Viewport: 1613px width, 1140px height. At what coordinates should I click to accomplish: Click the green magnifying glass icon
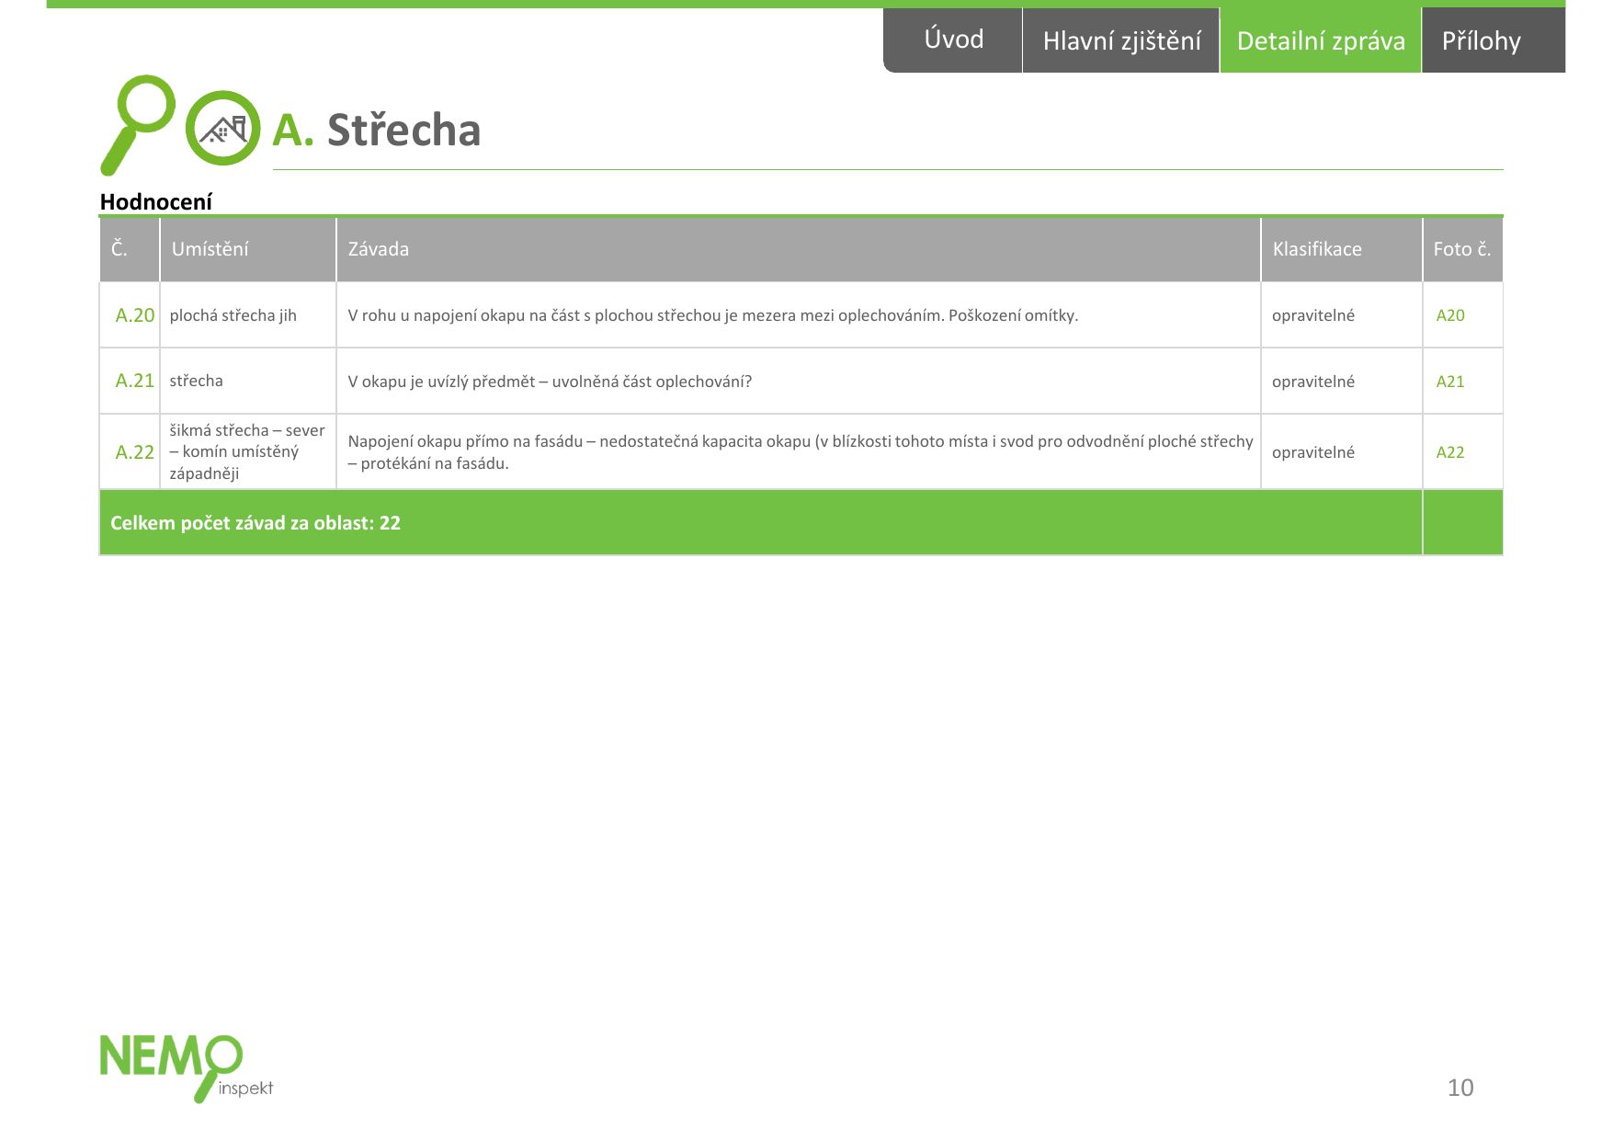(x=138, y=124)
